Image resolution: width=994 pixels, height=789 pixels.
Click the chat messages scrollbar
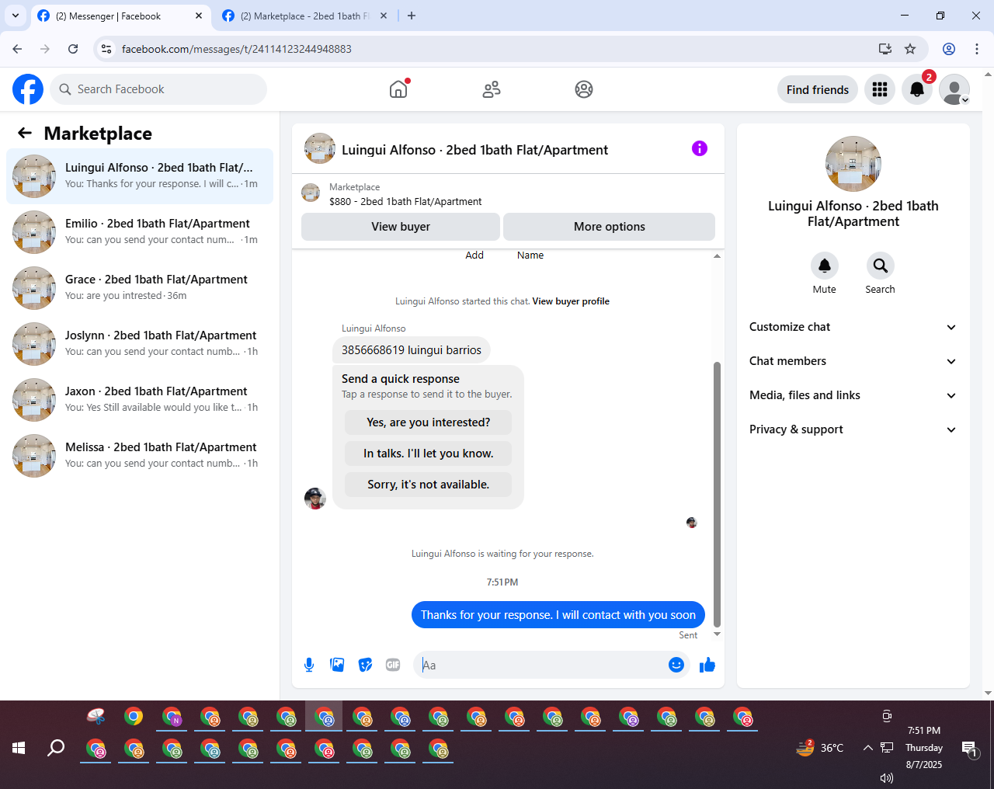pyautogui.click(x=717, y=493)
